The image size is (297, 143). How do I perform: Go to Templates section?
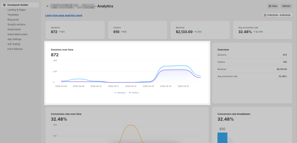coord(13,15)
